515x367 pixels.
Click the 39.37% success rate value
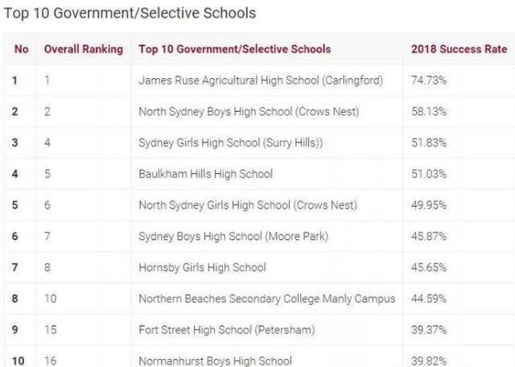pyautogui.click(x=429, y=329)
